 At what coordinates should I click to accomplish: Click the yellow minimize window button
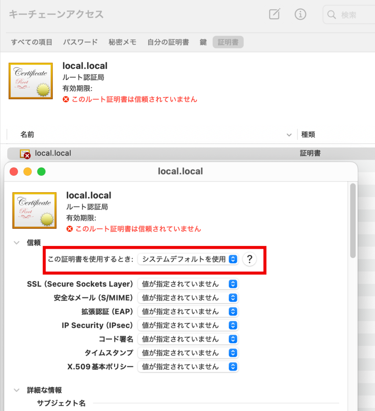click(28, 172)
